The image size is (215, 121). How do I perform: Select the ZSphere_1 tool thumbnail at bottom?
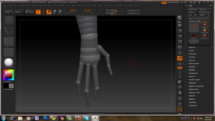coord(194,42)
